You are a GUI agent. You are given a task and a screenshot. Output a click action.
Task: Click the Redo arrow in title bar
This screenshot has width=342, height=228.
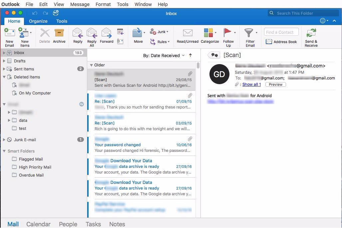[x=45, y=13]
